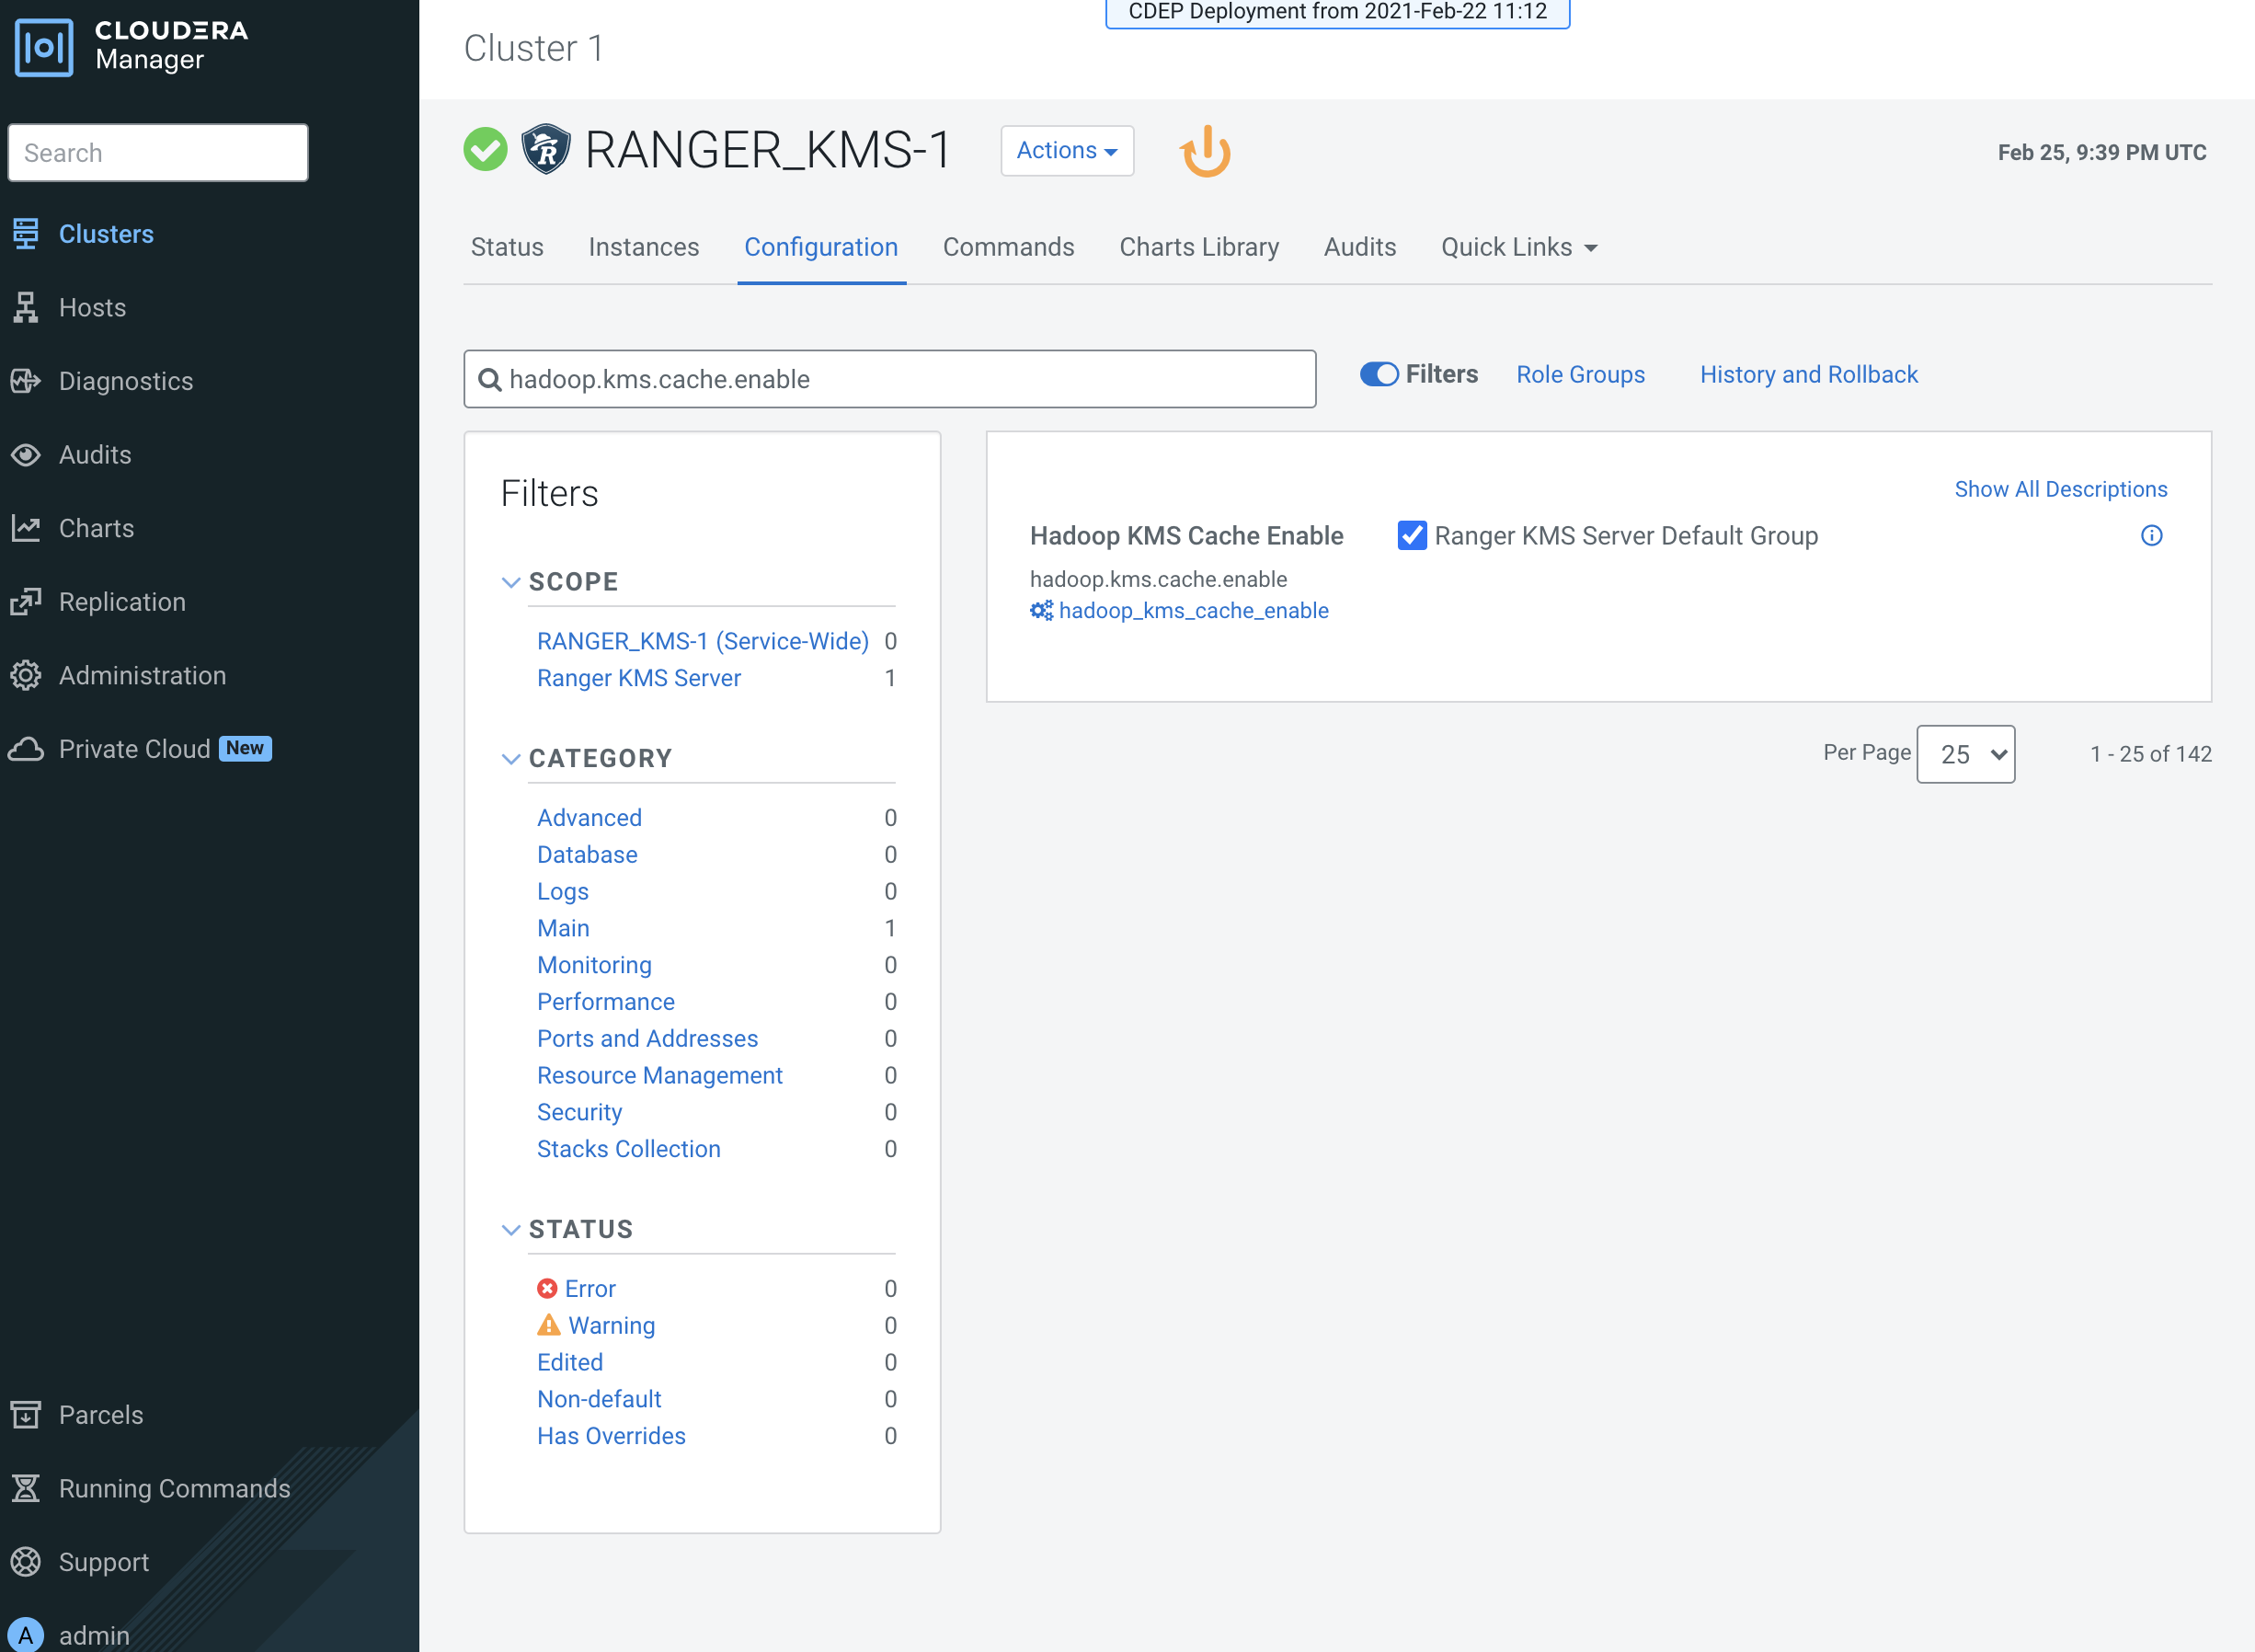Open Running Commands in the sidebar
The image size is (2255, 1652).
click(174, 1488)
